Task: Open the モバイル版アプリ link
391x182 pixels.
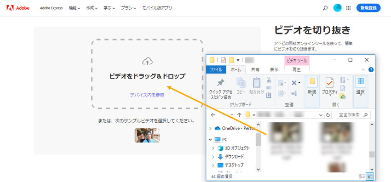Action: pyautogui.click(x=157, y=8)
